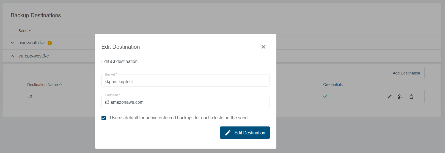The width and height of the screenshot is (445, 153).
Task: Click the pencil icon in the dialog button
Action: 228,133
